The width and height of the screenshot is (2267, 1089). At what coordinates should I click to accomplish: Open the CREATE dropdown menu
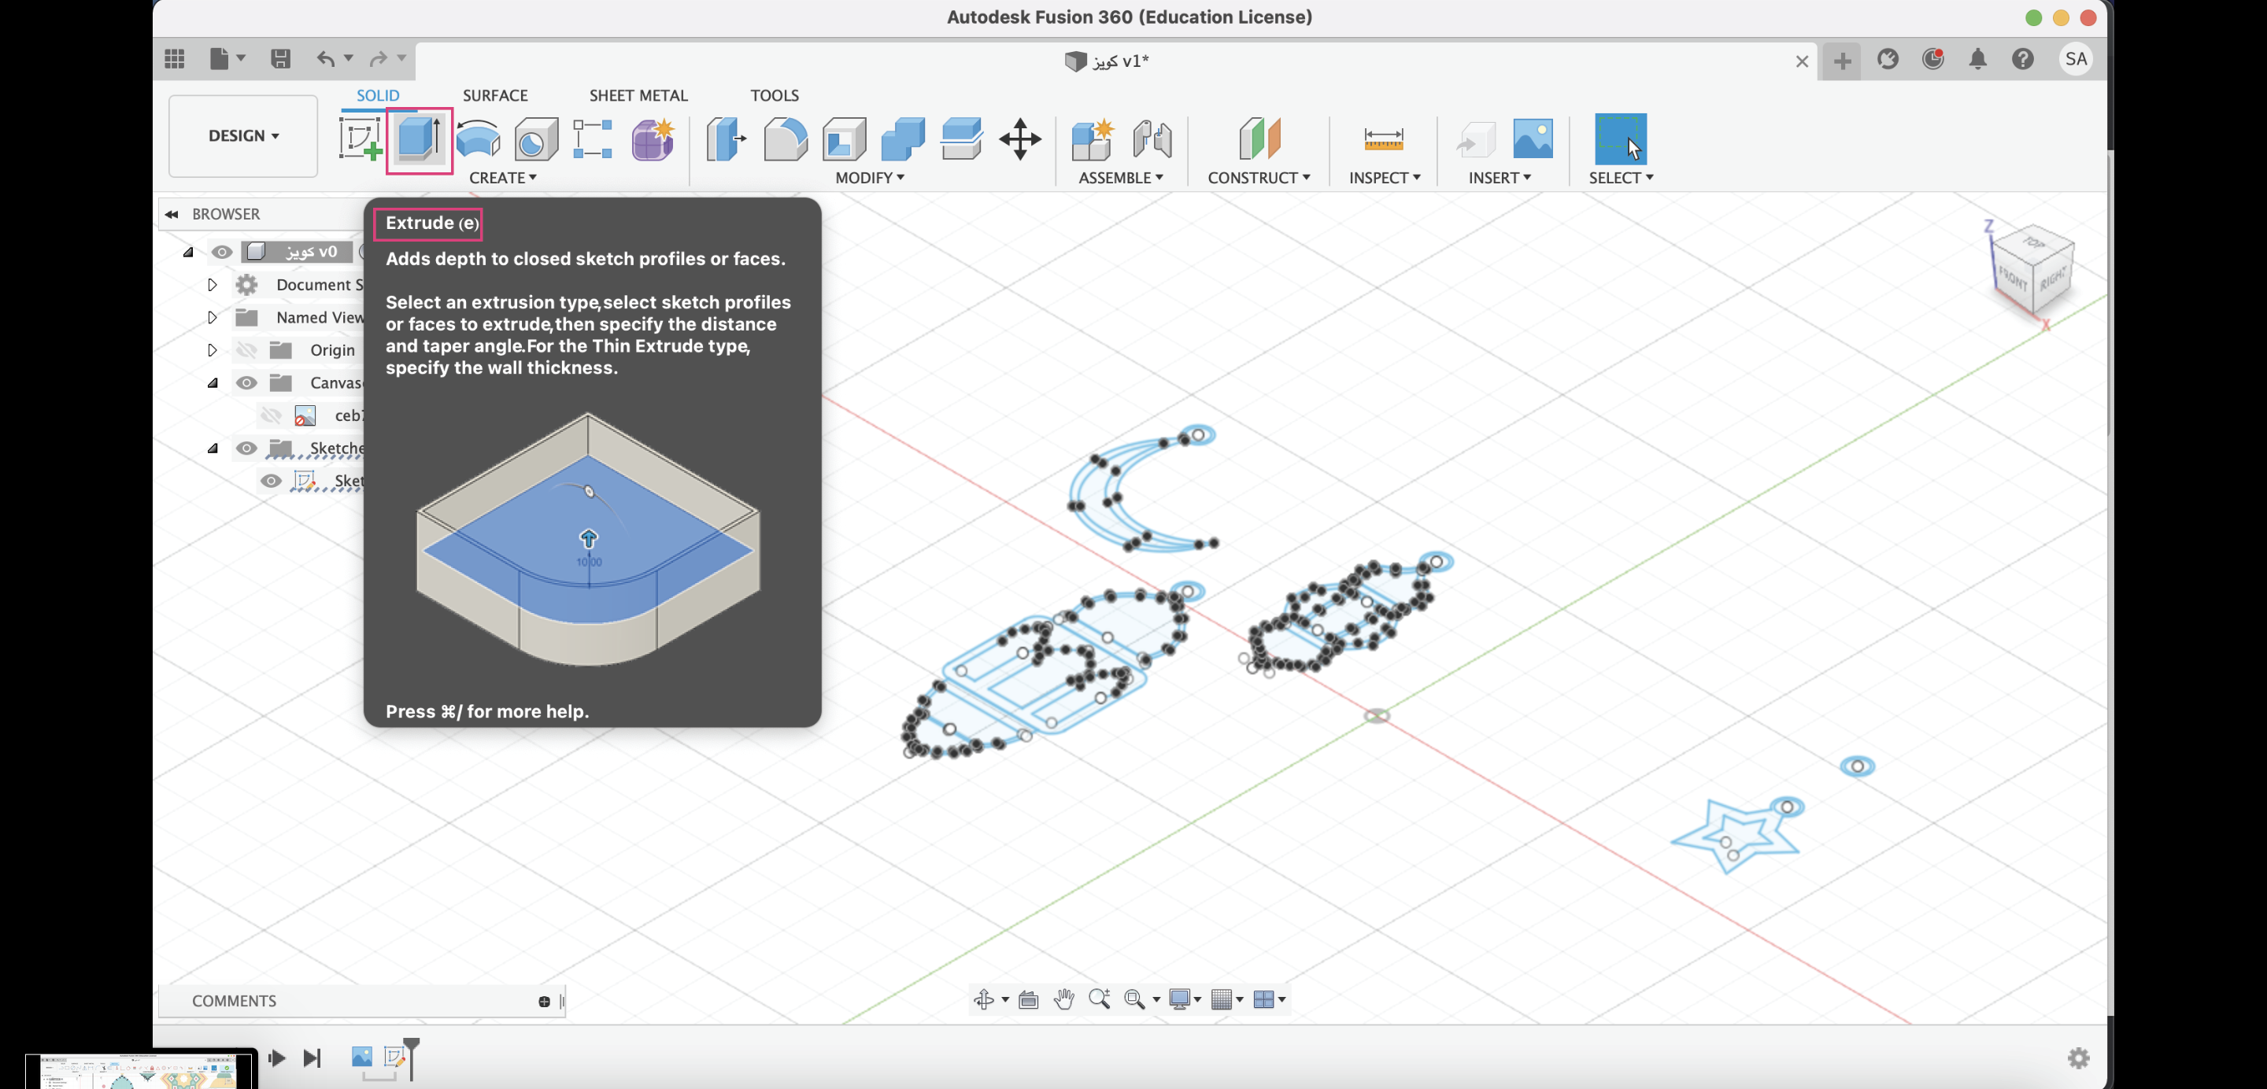502,178
